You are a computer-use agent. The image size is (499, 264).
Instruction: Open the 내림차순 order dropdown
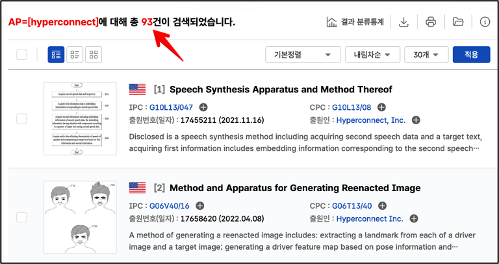pyautogui.click(x=372, y=55)
